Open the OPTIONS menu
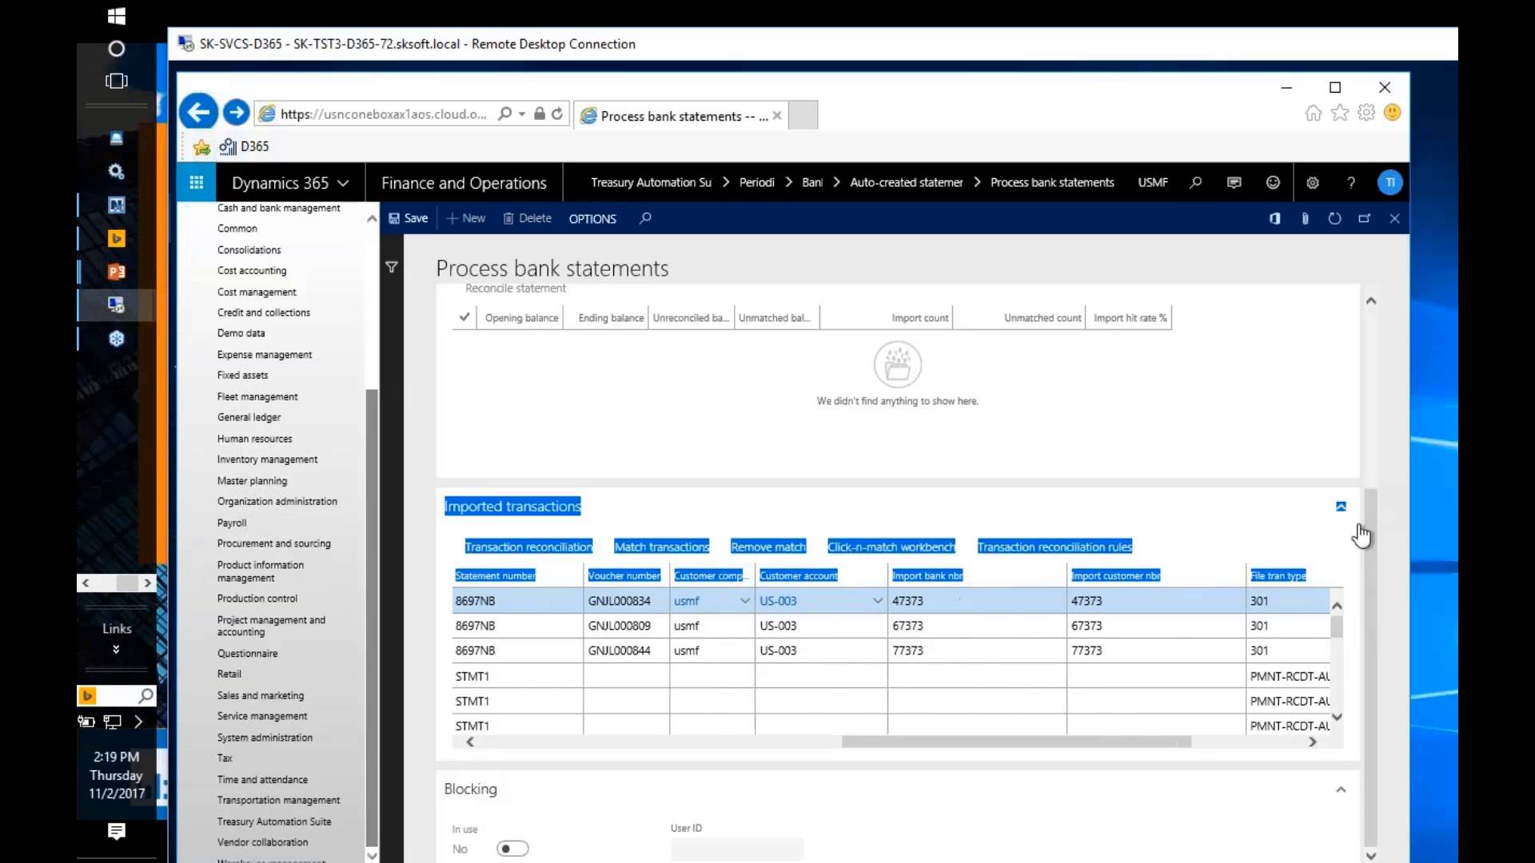This screenshot has width=1535, height=863. (x=592, y=218)
